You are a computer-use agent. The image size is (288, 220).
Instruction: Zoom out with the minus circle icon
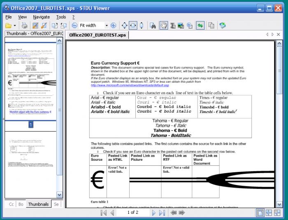coord(74,25)
